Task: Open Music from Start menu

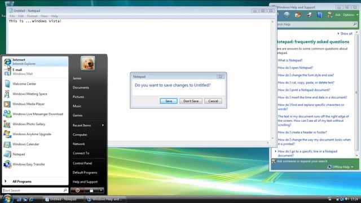Action: [77, 106]
